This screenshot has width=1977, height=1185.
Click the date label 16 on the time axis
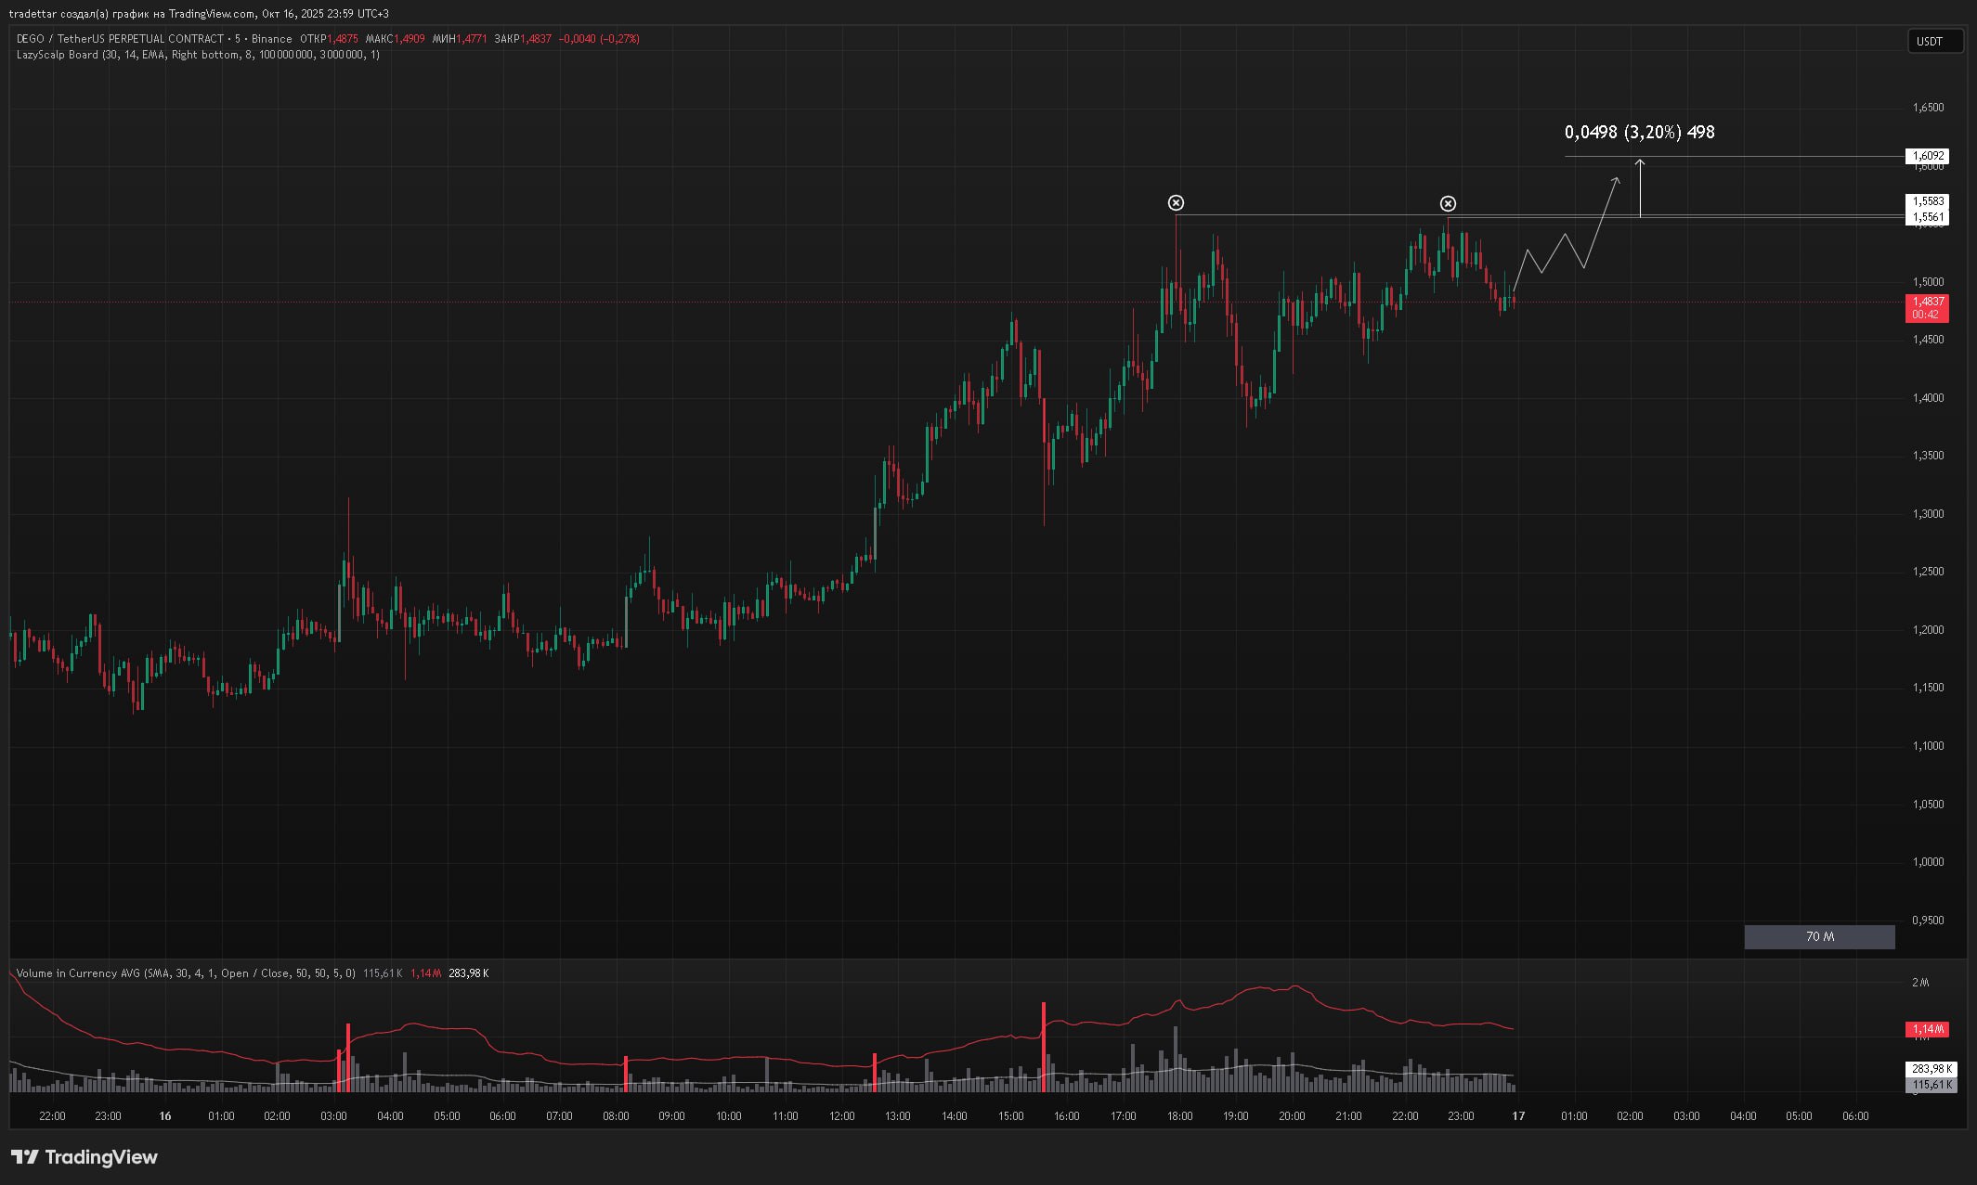click(164, 1116)
